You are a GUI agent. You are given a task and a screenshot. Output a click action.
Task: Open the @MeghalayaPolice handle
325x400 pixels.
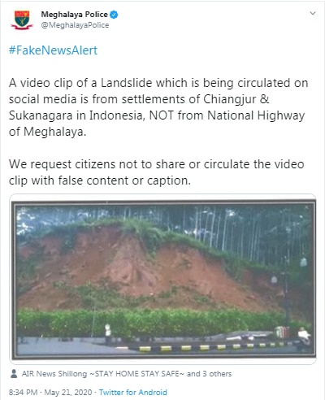pyautogui.click(x=75, y=25)
